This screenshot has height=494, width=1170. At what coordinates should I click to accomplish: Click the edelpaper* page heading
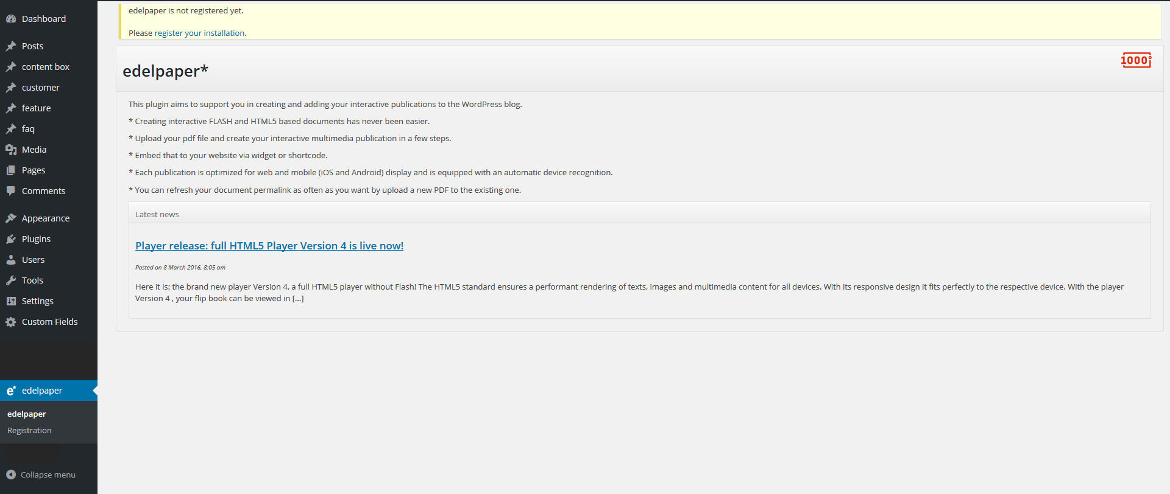(165, 71)
